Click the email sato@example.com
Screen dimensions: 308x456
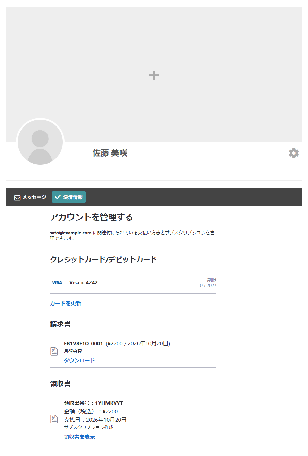71,233
